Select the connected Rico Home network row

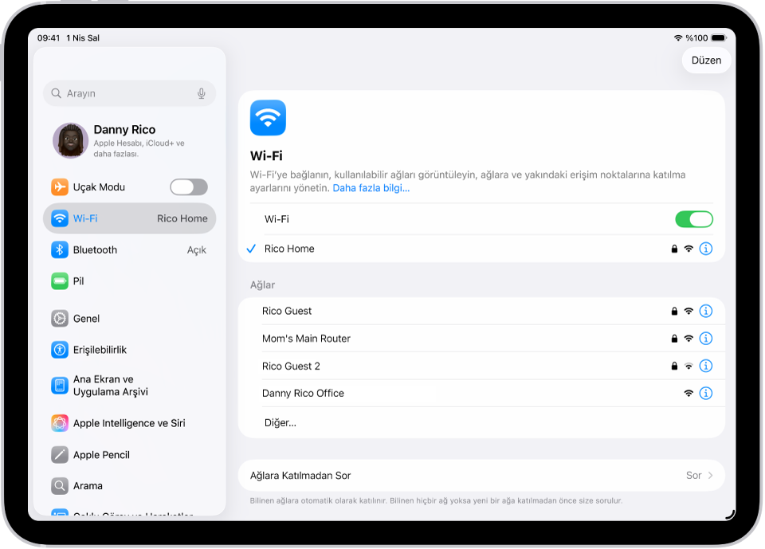tap(481, 249)
